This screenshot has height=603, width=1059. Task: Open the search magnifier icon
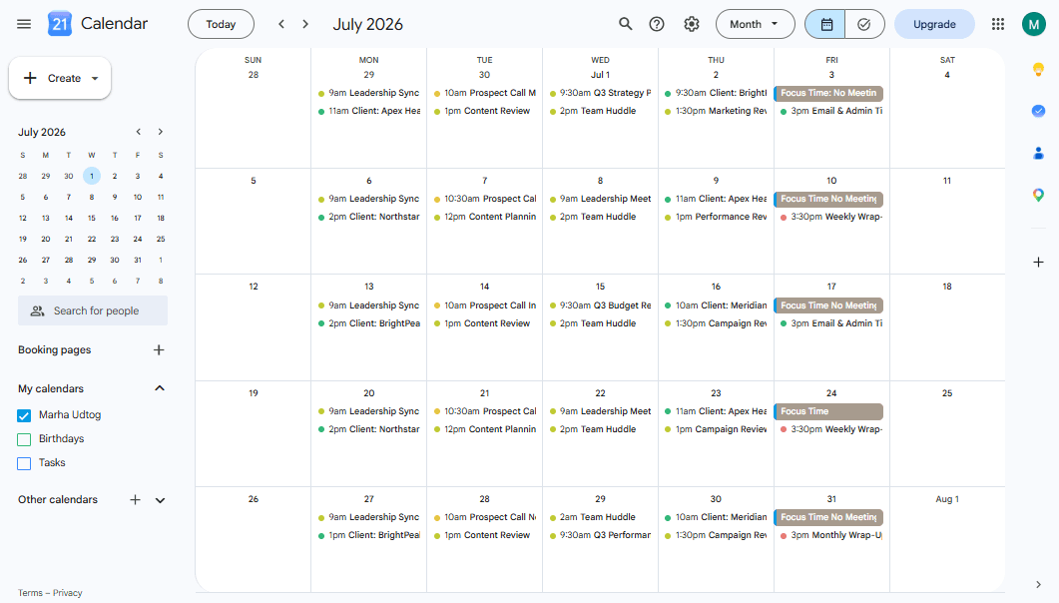tap(626, 24)
